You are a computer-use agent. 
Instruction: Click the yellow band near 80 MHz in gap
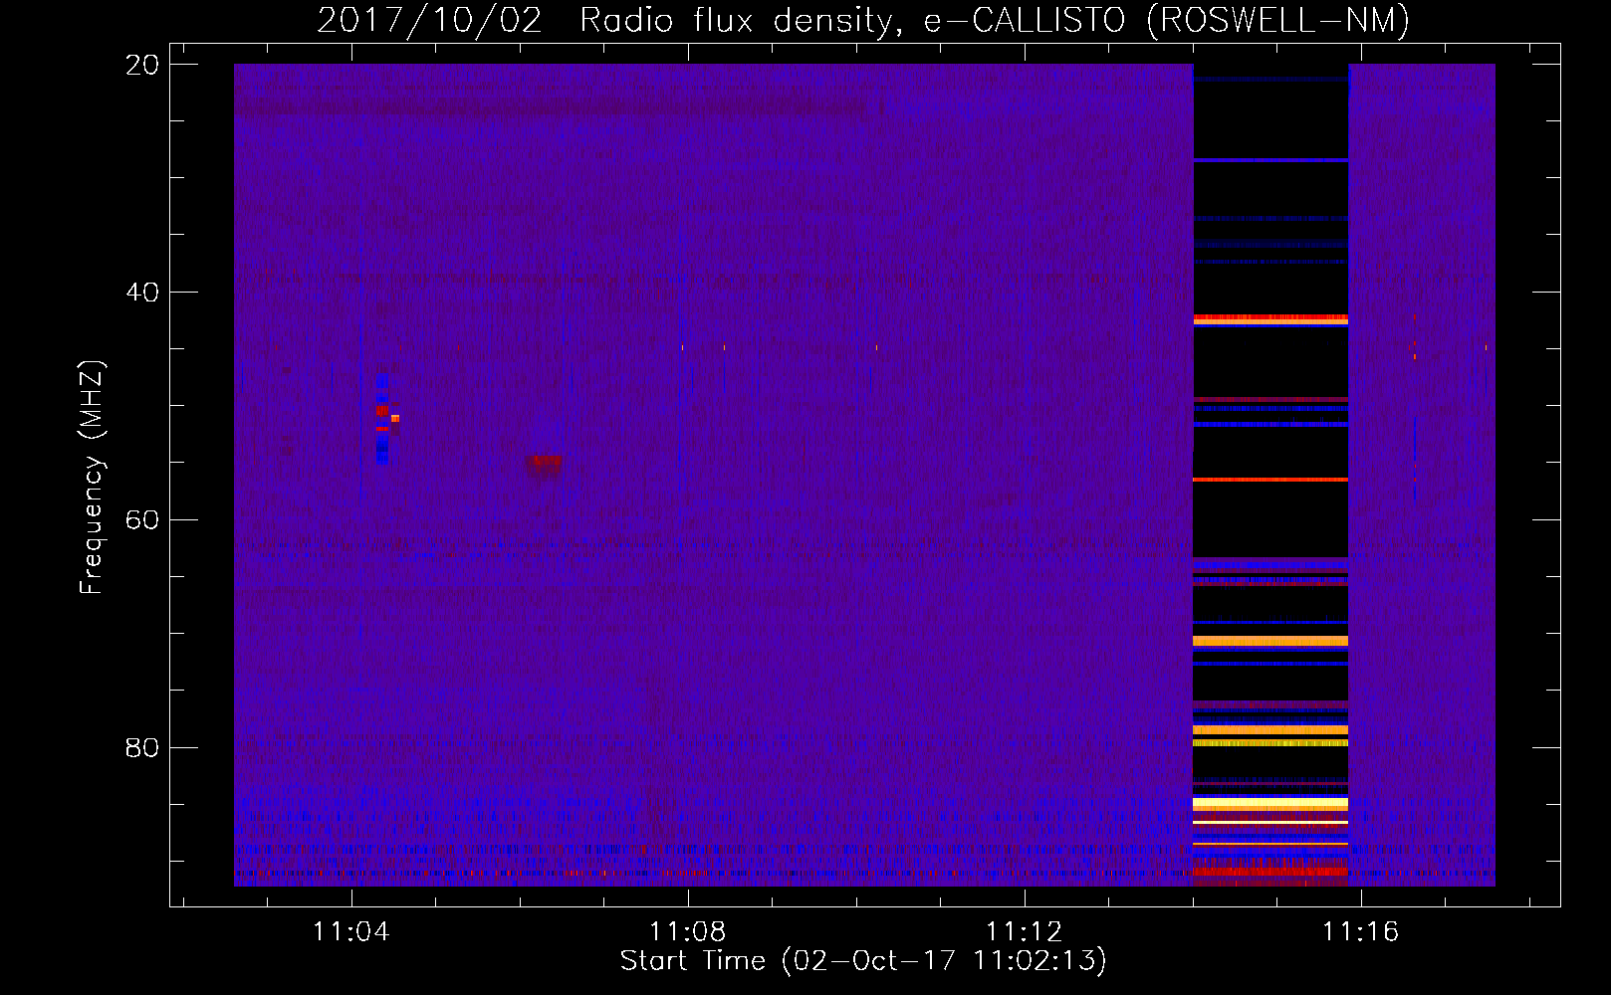(x=1270, y=742)
